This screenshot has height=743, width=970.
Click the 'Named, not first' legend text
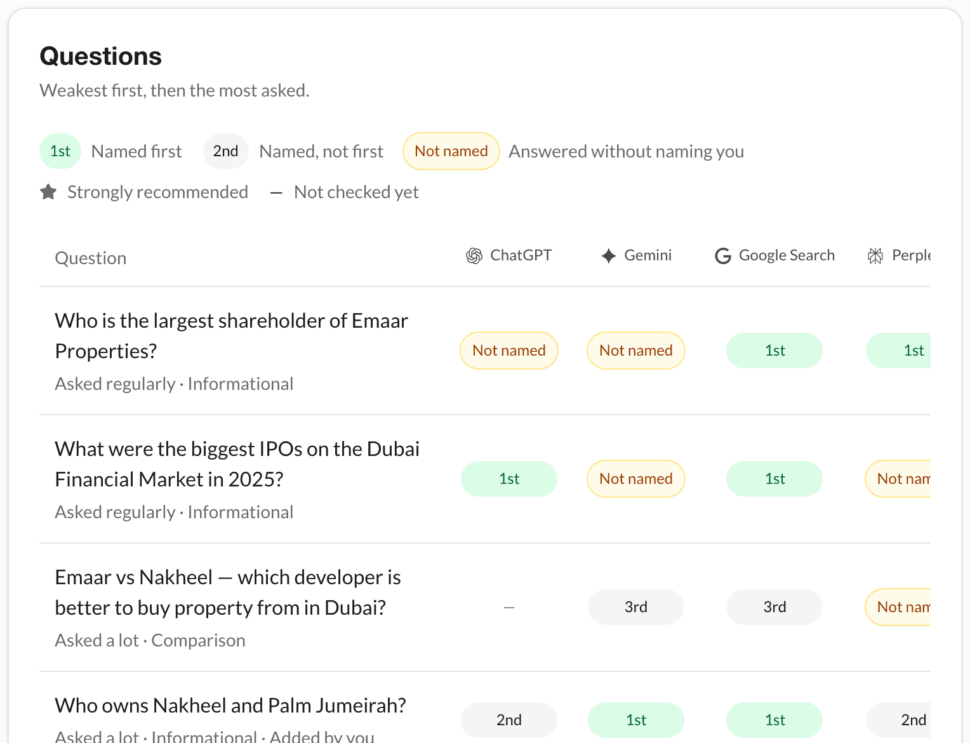tap(322, 152)
